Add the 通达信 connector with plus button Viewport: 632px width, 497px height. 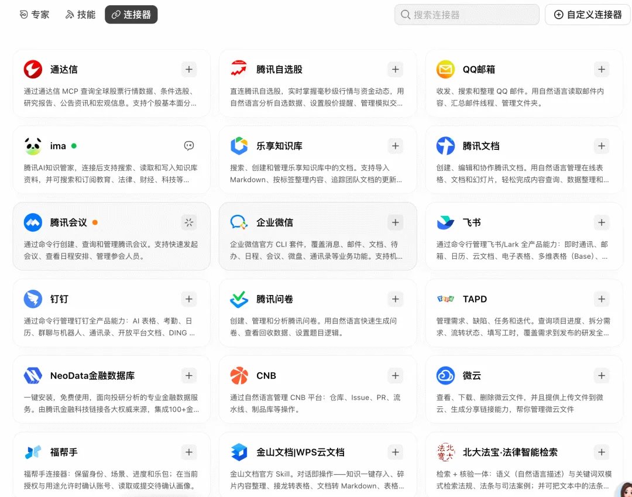click(x=188, y=69)
